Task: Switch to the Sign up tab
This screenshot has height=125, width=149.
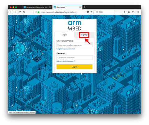Action: [x=84, y=35]
